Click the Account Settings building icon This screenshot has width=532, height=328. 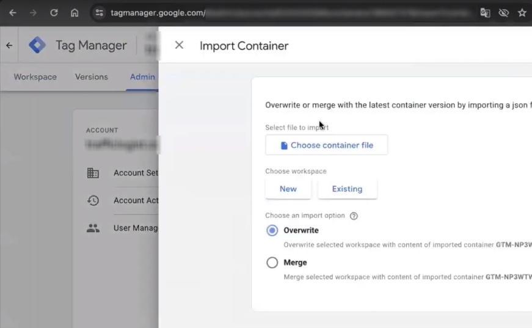point(93,173)
